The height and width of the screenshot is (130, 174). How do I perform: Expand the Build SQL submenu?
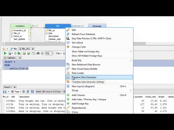pos(99,60)
